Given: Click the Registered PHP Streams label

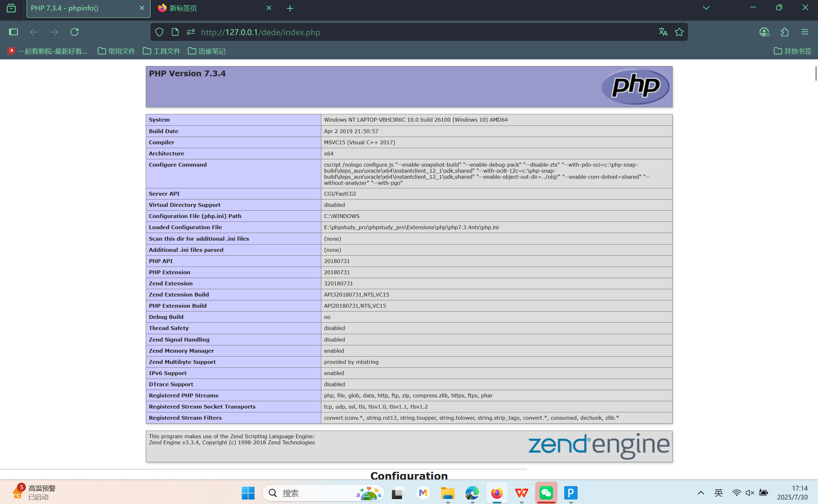Looking at the screenshot, I should pyautogui.click(x=183, y=395).
